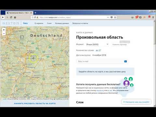Submit email with the blue envelope icon
Viewport: 156px width, 117px height.
point(125,61)
